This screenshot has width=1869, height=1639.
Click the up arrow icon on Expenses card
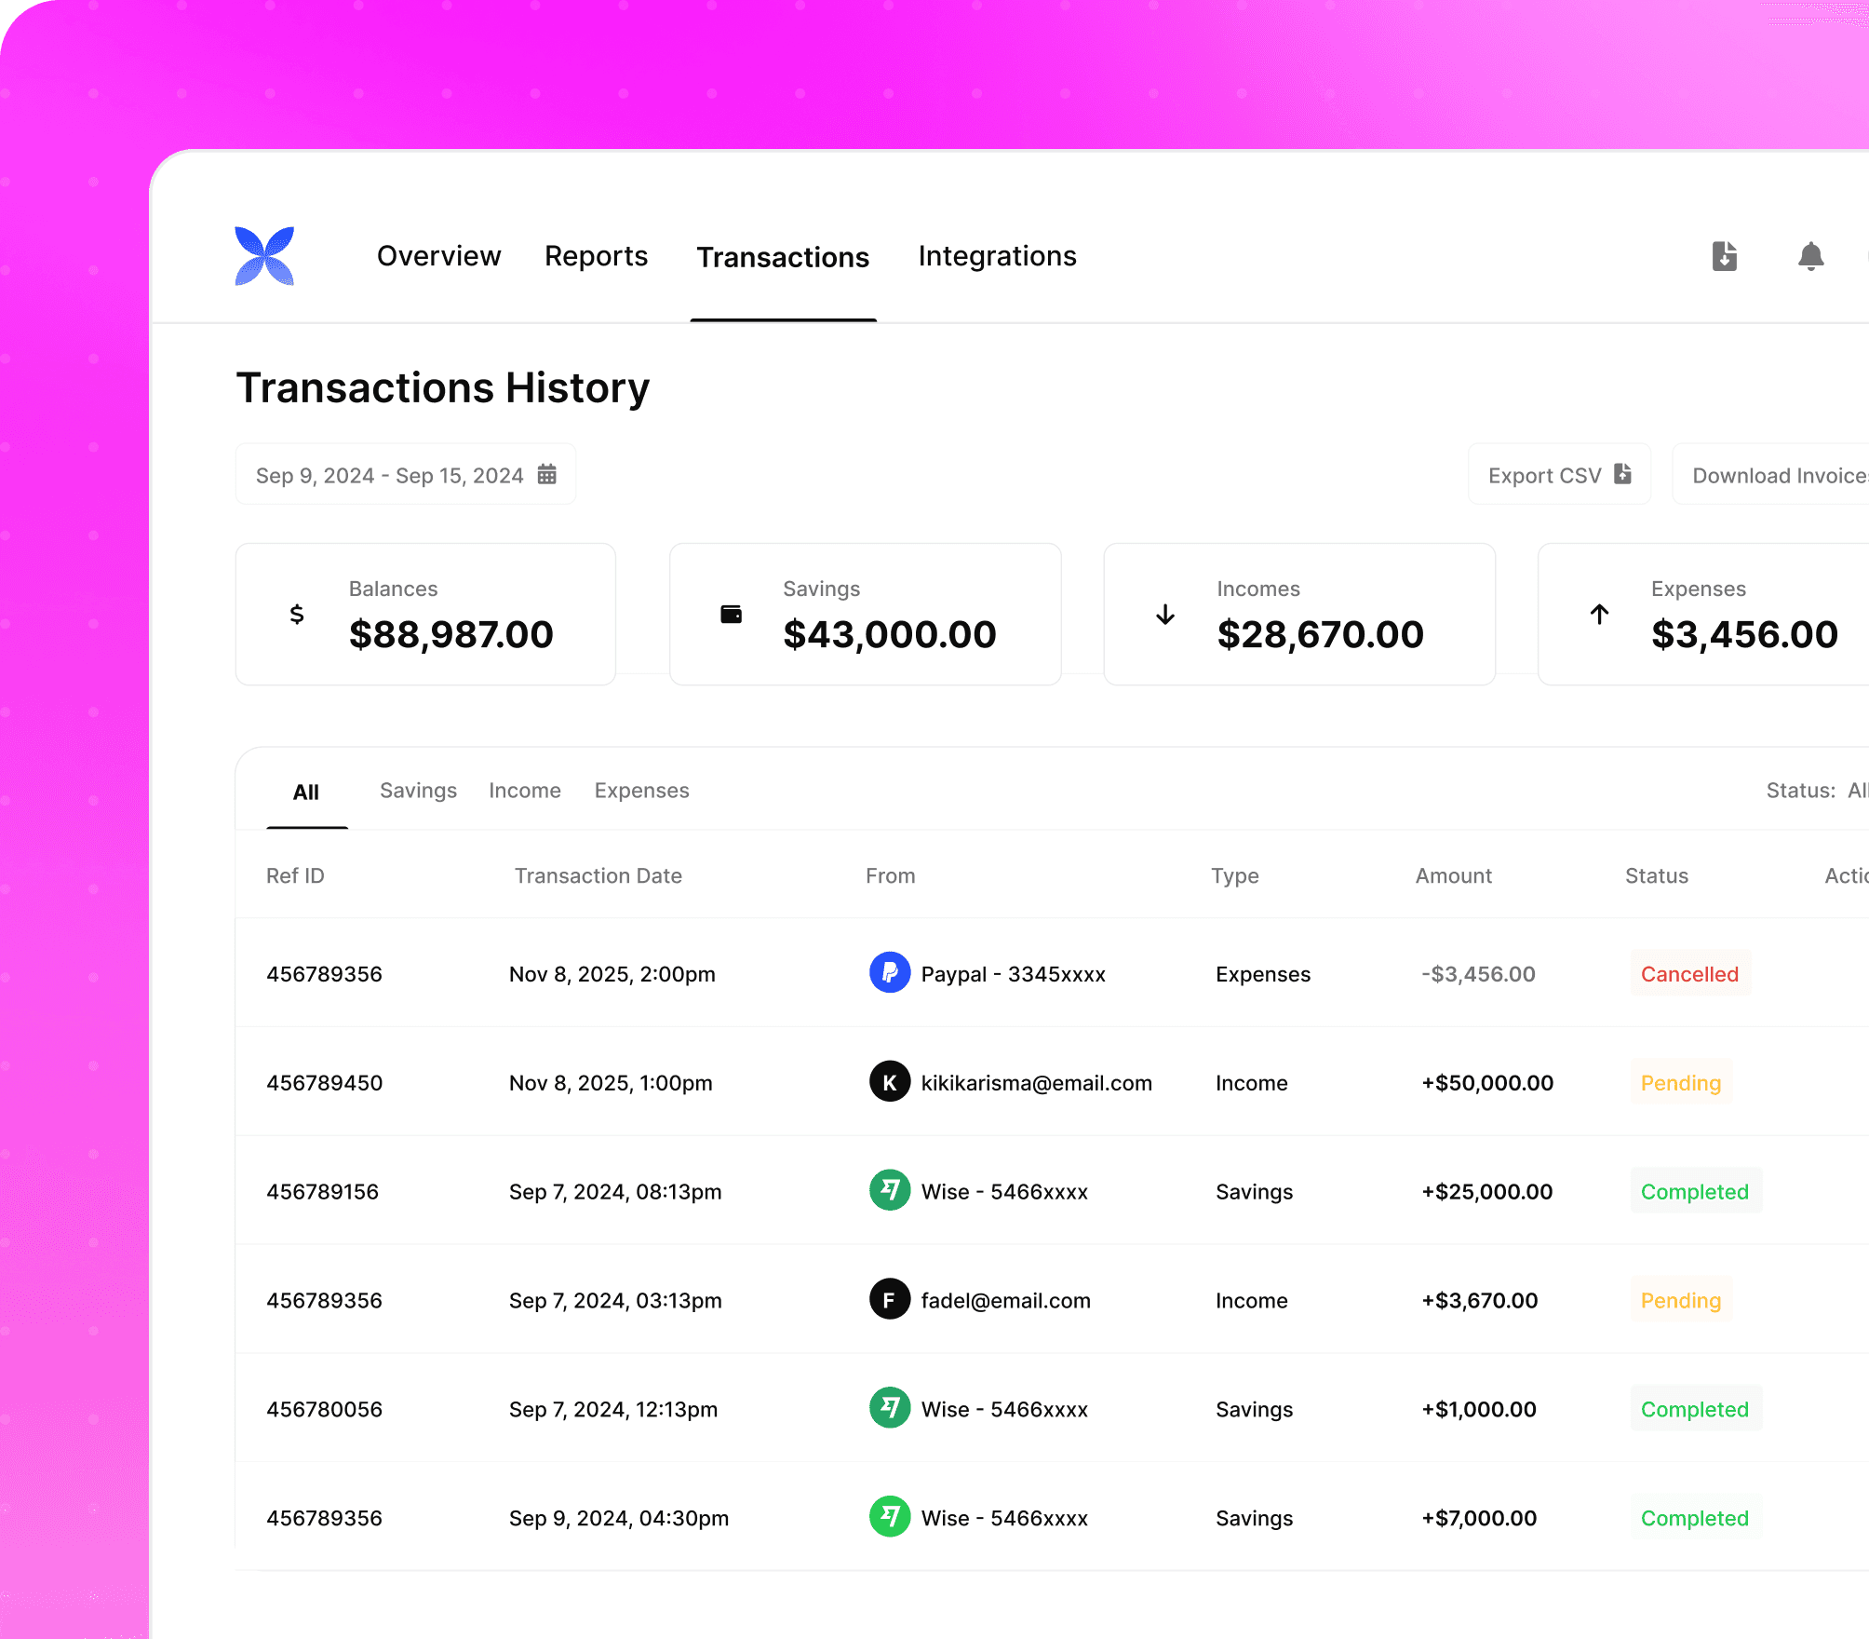coord(1599,615)
